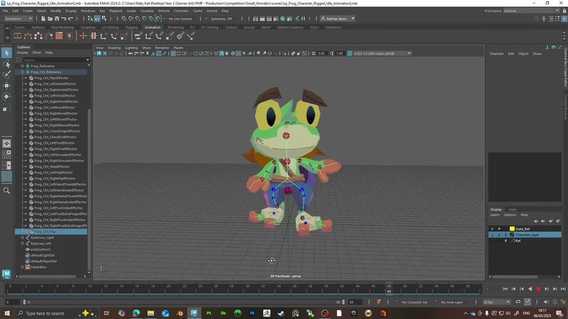Viewport: 568px width, 319px height.
Task: Open the Animation menu set dropdown
Action: point(19,19)
